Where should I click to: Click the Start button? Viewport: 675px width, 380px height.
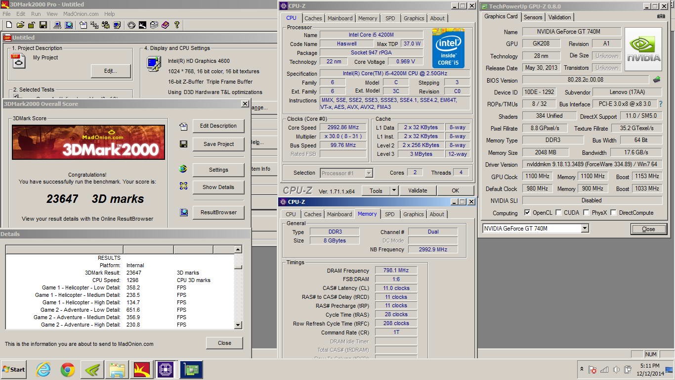tap(14, 370)
